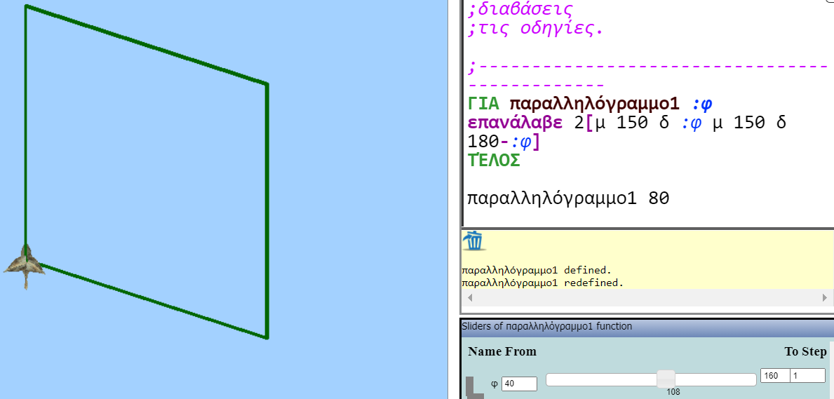Viewport: 834px width, 399px height.
Task: Click the 'παραλληλόγραμμο1 defined.' output message
Action: [536, 270]
